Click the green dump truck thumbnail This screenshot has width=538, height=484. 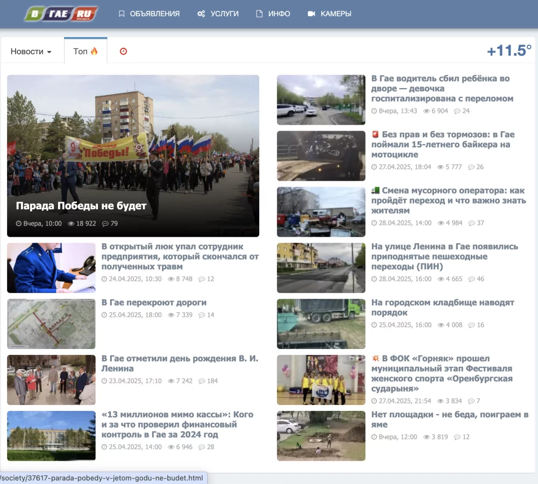[x=321, y=324]
